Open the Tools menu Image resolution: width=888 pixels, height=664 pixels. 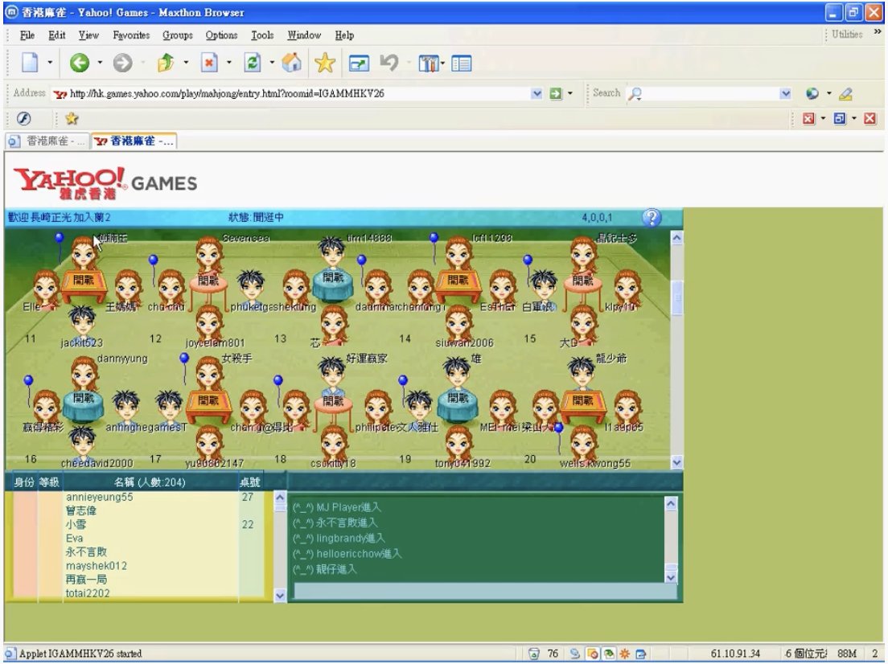(262, 35)
